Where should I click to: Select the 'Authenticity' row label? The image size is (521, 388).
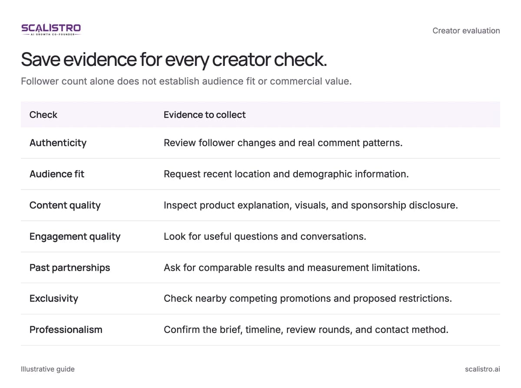pos(58,143)
